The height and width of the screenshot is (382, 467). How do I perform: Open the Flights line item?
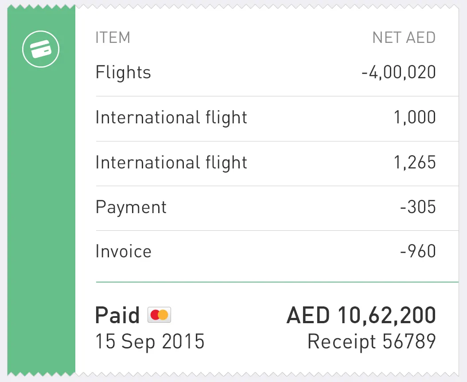pyautogui.click(x=123, y=73)
